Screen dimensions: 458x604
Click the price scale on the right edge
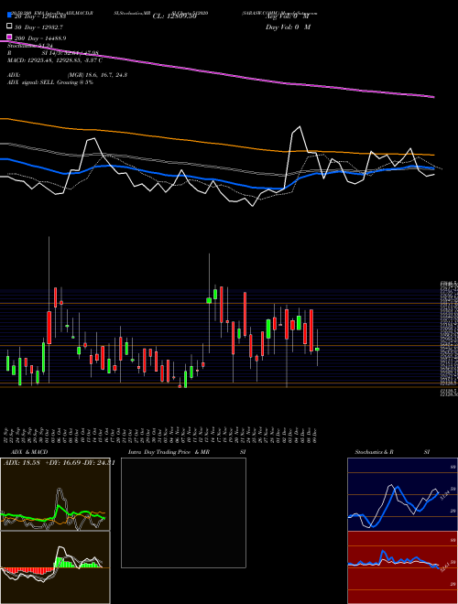(x=449, y=339)
